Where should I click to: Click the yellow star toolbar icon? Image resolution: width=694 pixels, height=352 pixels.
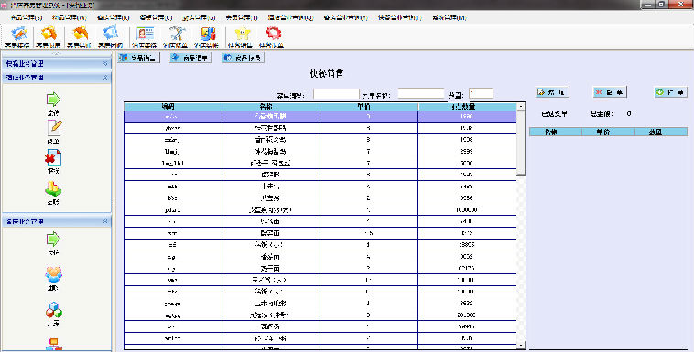point(242,34)
